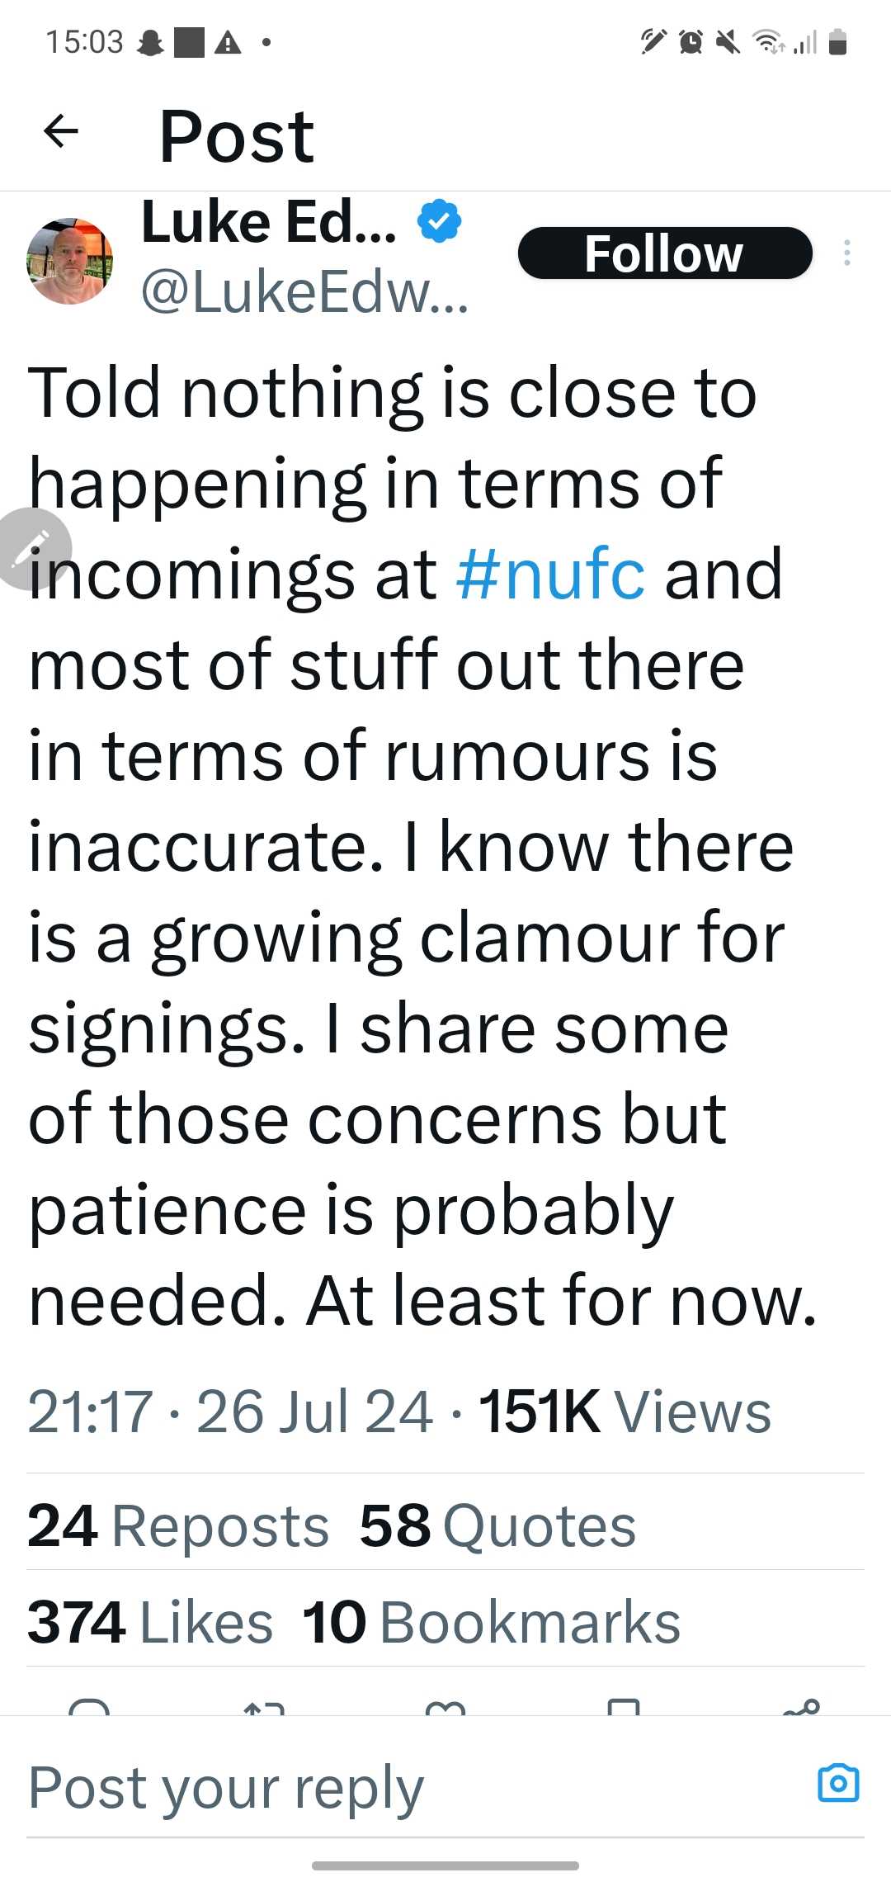Bookmark the post with bookmark icon
The width and height of the screenshot is (891, 1882).
(624, 1707)
